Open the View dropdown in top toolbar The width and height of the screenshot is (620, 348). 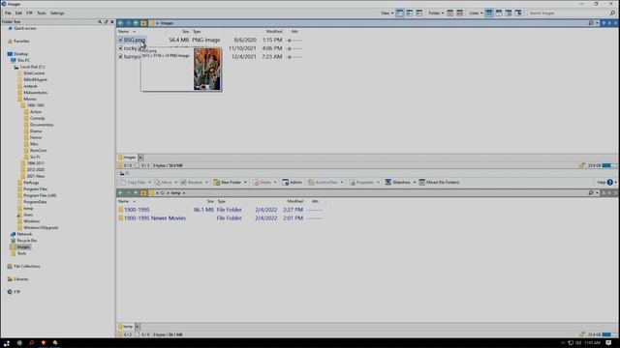click(x=387, y=13)
